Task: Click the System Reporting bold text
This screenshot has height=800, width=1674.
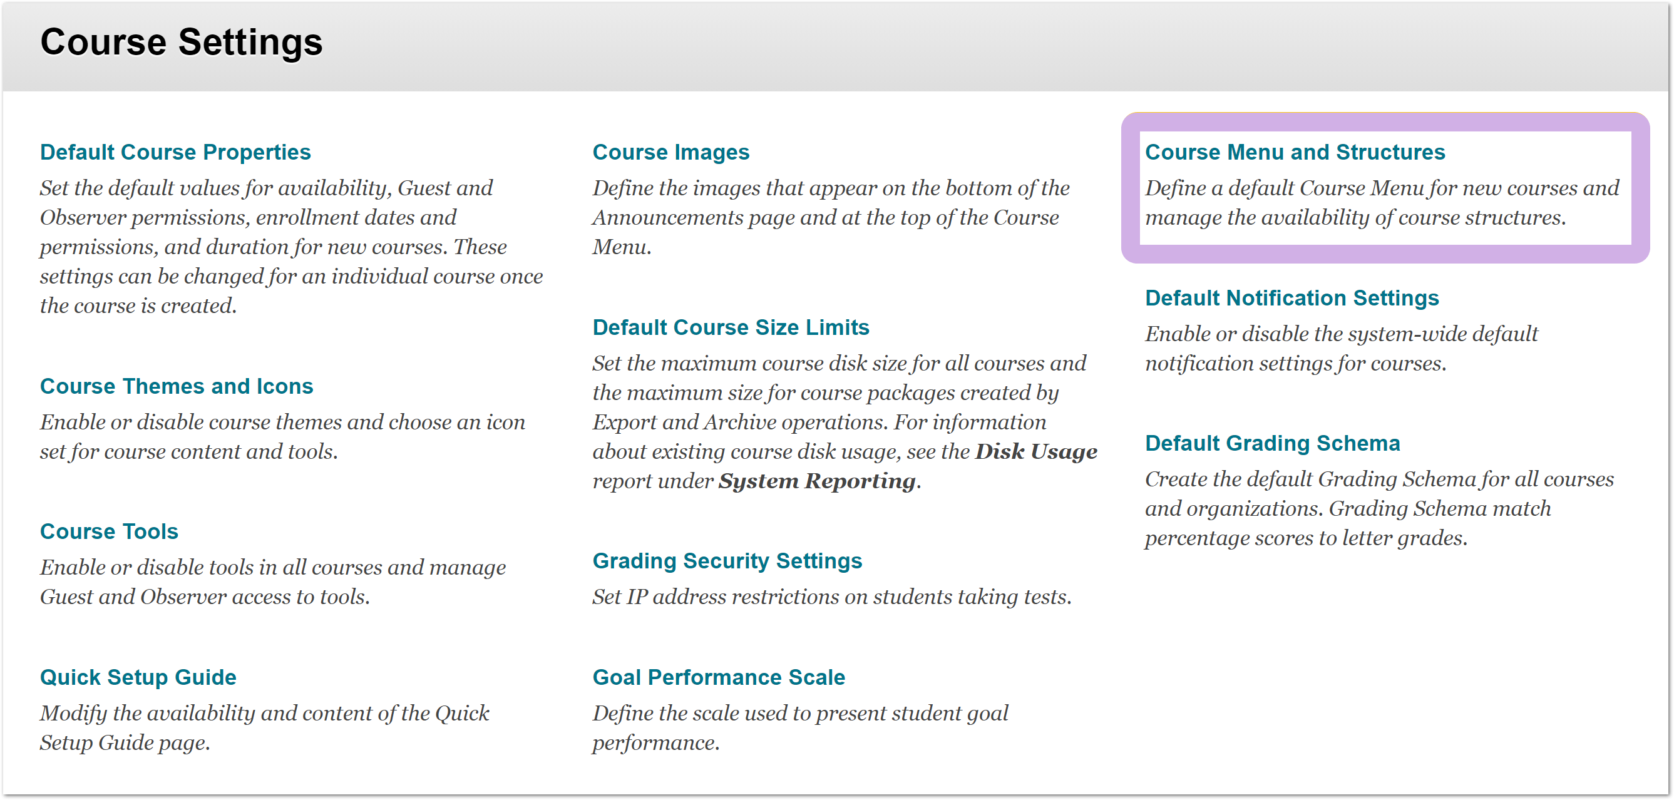Action: click(817, 481)
